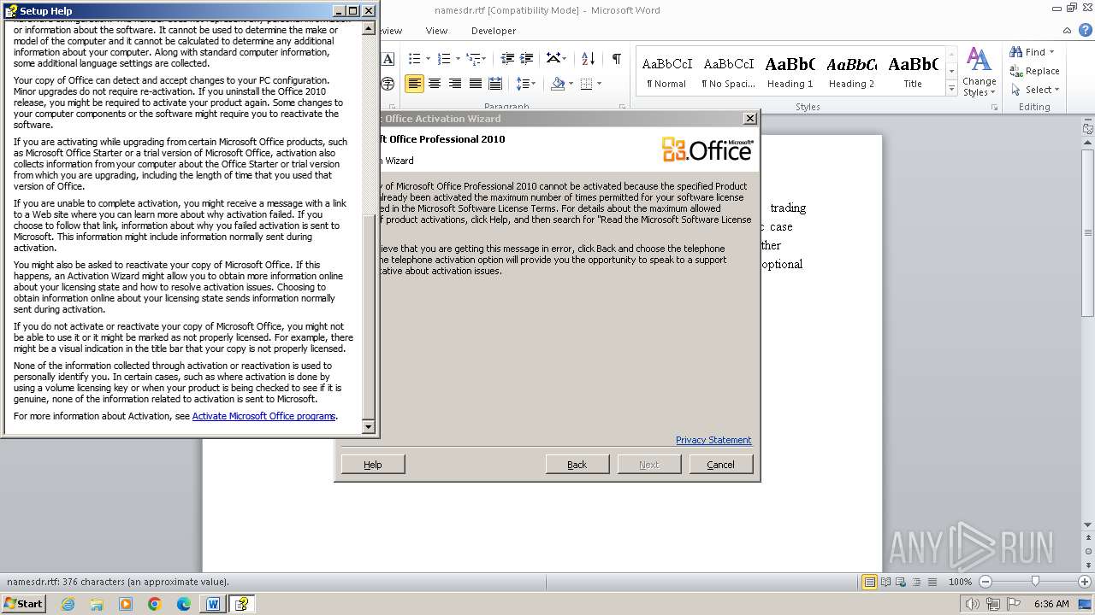
Task: Zoom out with the minus button
Action: [x=985, y=582]
